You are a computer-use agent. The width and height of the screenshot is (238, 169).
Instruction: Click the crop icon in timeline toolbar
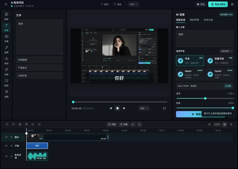coord(39,124)
